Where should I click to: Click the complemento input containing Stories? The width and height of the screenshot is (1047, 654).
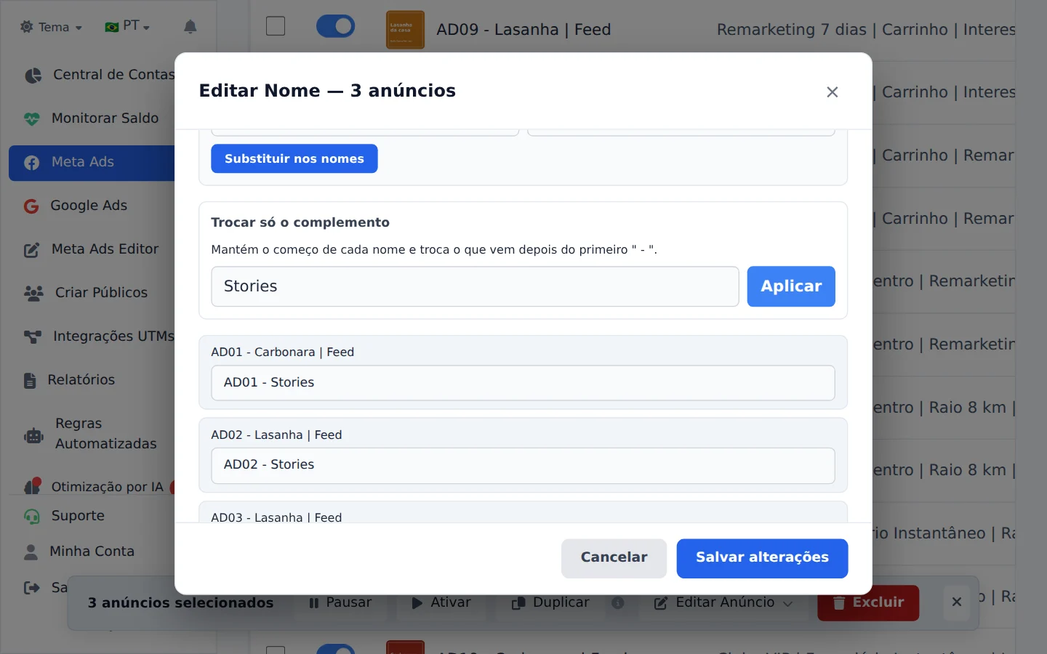point(475,286)
